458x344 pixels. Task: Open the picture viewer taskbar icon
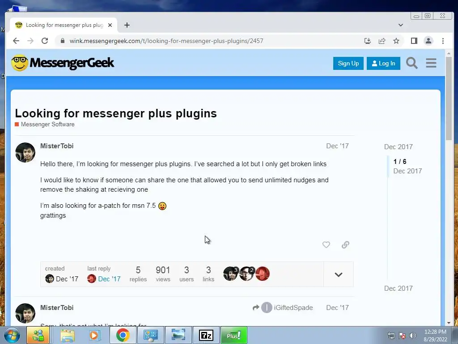click(178, 335)
